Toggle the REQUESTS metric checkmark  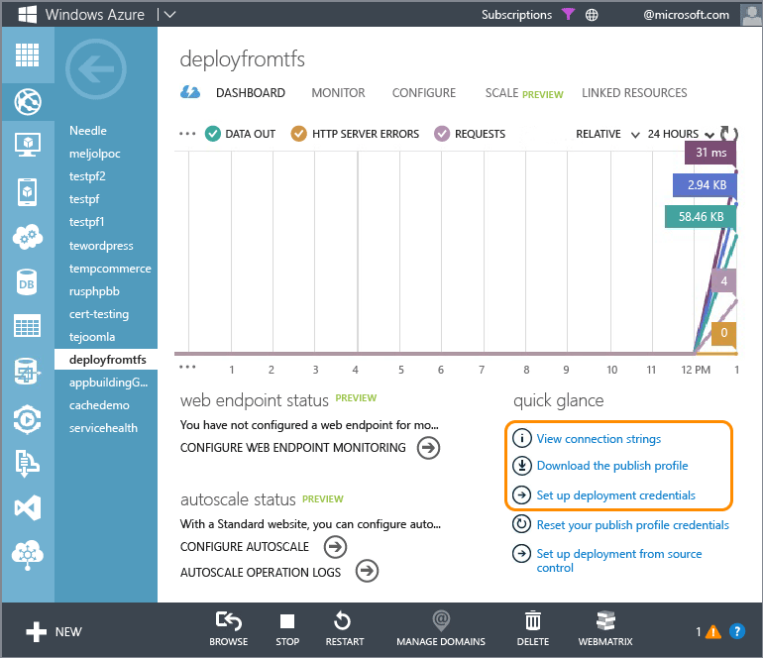(x=442, y=134)
